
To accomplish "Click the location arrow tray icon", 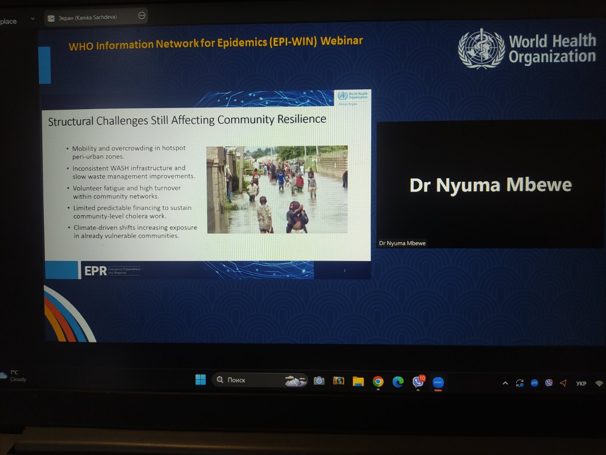I will pyautogui.click(x=563, y=383).
